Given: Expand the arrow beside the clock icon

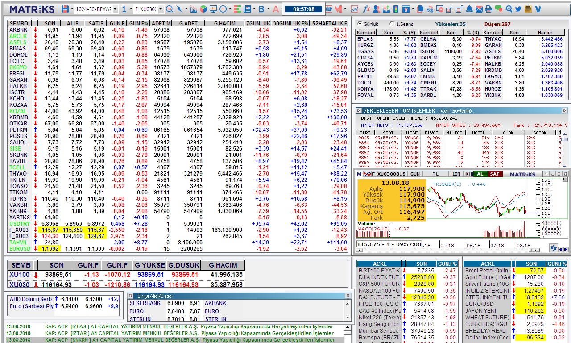Looking at the screenshot, I should [x=229, y=9].
